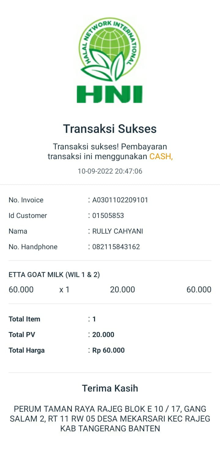Select the ETTA GOAT MILK item name

pyautogui.click(x=54, y=275)
